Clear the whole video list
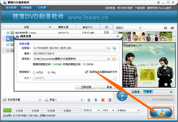Viewport: 178px width, 122px height. [110, 100]
